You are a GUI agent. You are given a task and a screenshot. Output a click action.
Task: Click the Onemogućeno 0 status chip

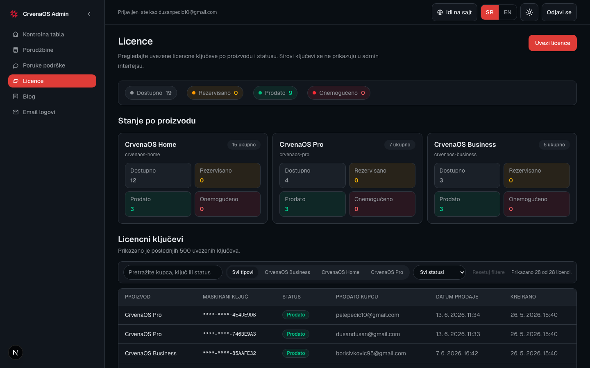coord(339,93)
